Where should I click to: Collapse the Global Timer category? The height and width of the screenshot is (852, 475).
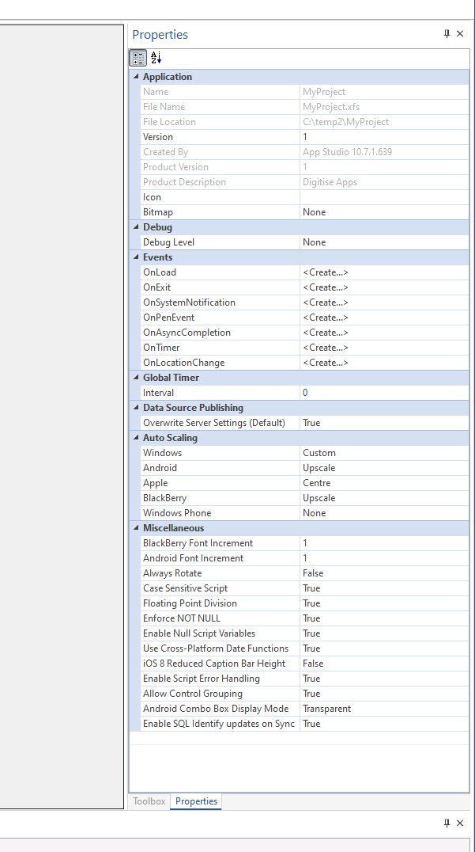[136, 378]
